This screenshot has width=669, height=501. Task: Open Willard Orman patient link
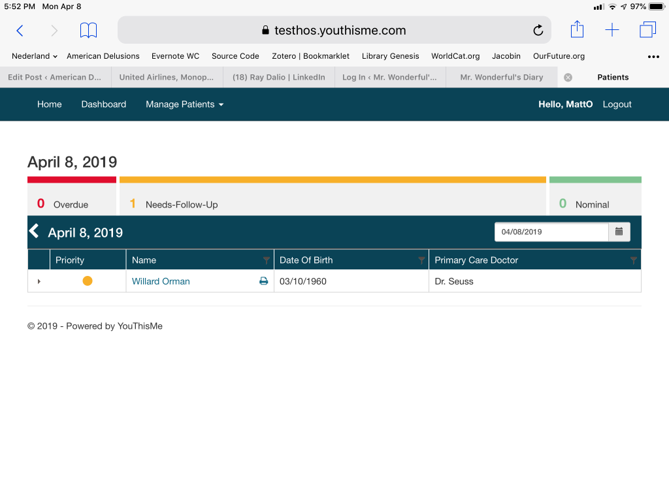[161, 281]
